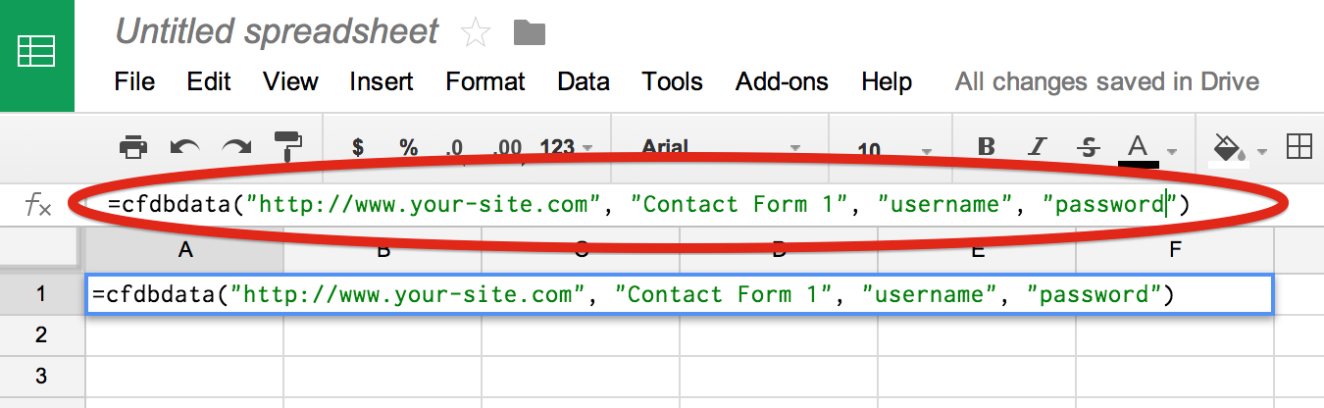Redo the last action

236,148
